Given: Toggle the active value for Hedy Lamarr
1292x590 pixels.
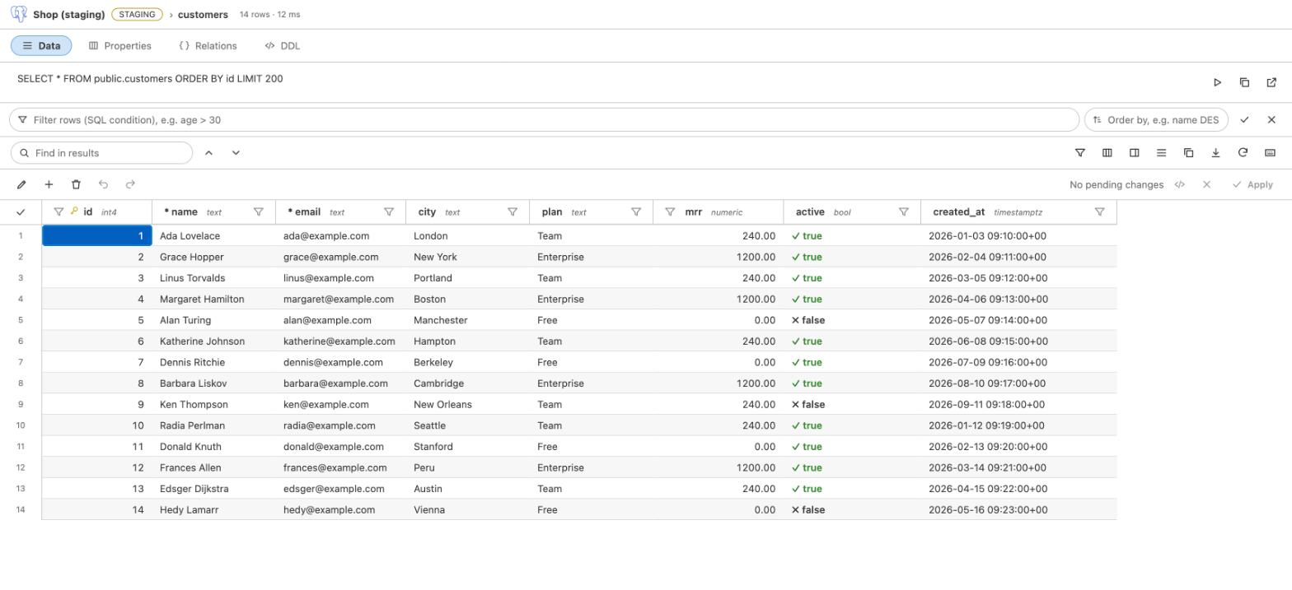Looking at the screenshot, I should 808,510.
